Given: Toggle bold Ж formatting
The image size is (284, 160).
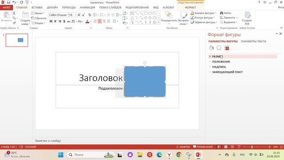Looking at the screenshot, I should (x=51, y=21).
